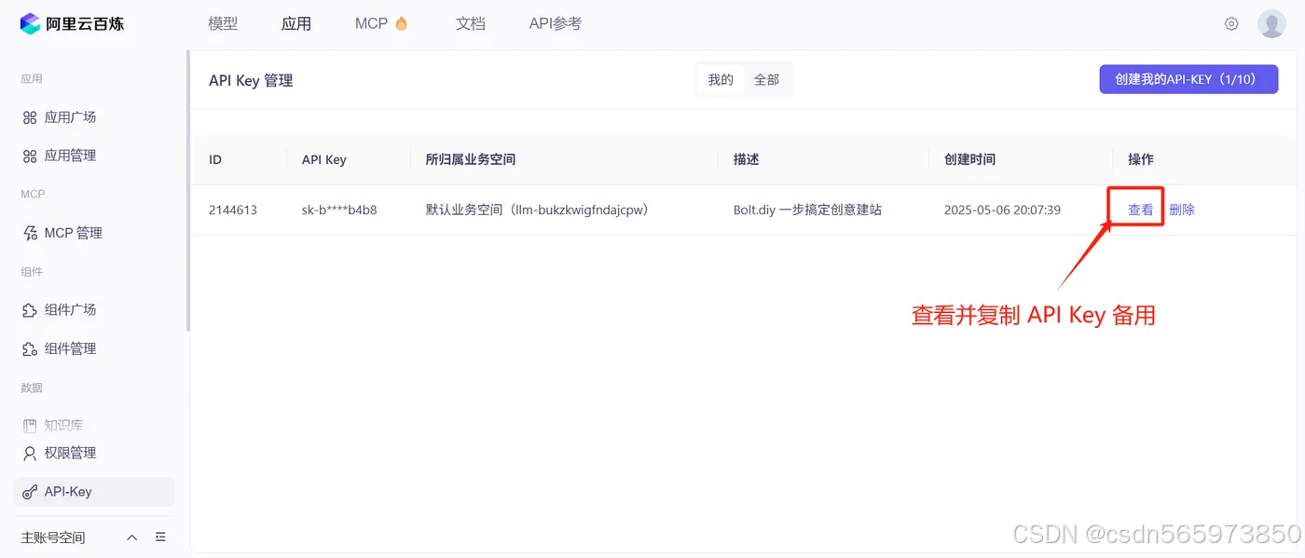Open settings gear icon in header
Viewport: 1305px width, 558px height.
pos(1231,24)
